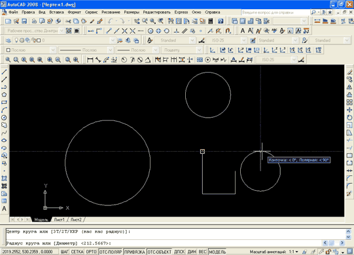Select the Polygon draw tool
The image size is (354, 255).
click(4, 95)
